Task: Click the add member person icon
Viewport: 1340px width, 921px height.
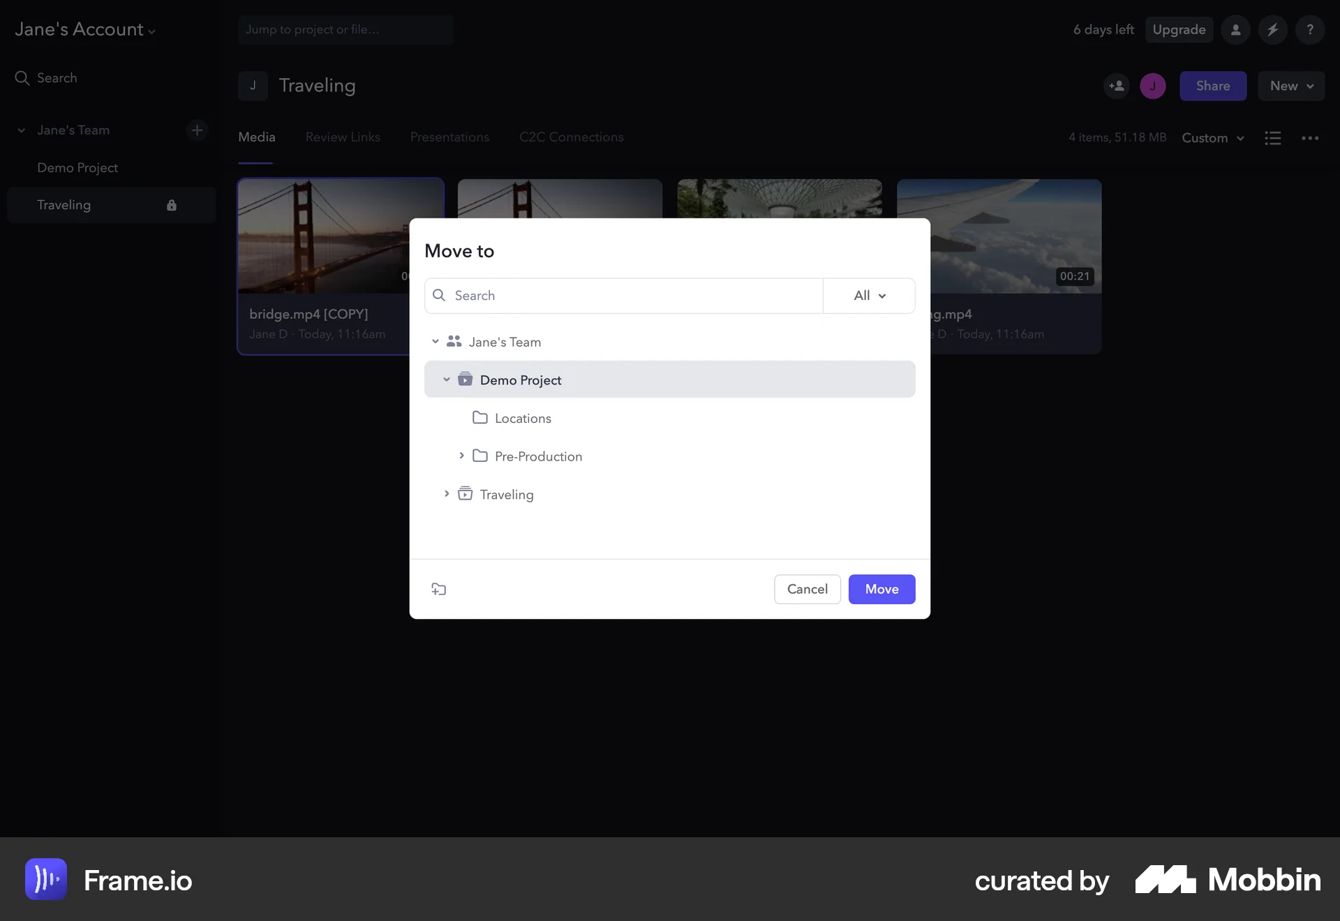Action: tap(1116, 85)
